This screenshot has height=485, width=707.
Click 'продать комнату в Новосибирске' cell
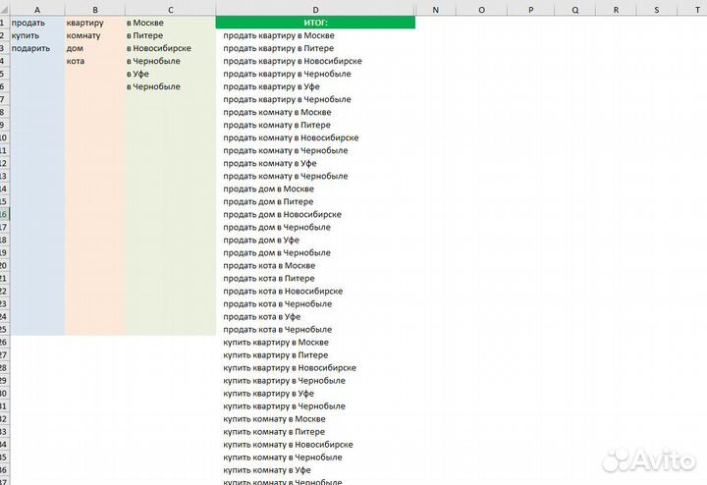pyautogui.click(x=315, y=137)
